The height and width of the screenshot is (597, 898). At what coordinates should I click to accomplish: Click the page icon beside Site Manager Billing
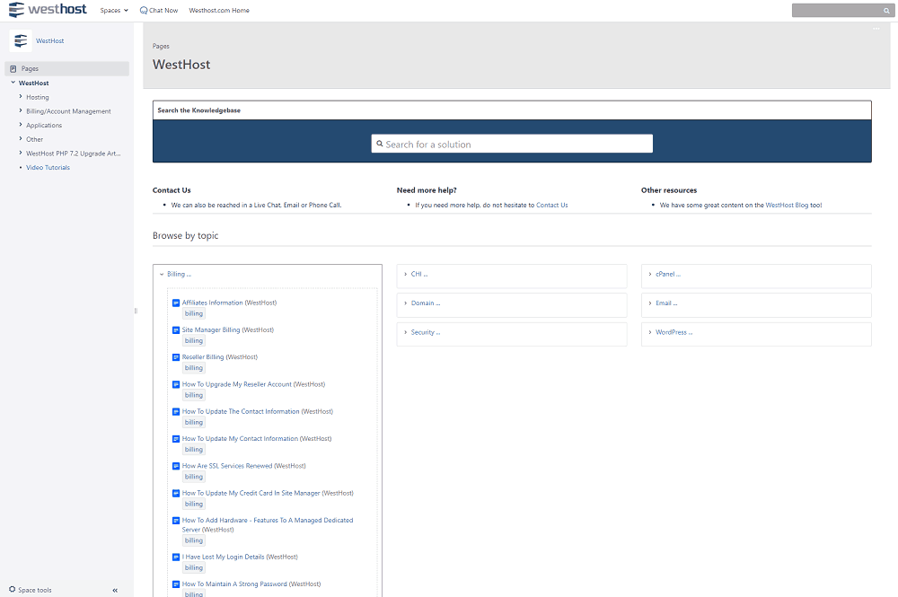coord(176,330)
